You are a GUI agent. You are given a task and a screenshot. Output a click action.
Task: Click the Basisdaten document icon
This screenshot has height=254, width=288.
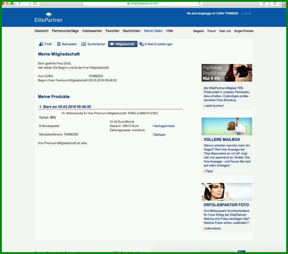tap(59, 44)
